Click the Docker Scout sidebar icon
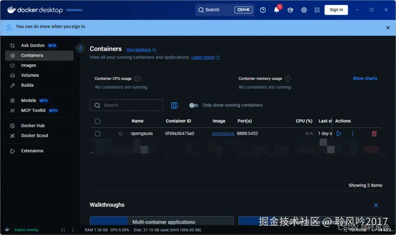Image resolution: width=396 pixels, height=235 pixels. tap(12, 136)
